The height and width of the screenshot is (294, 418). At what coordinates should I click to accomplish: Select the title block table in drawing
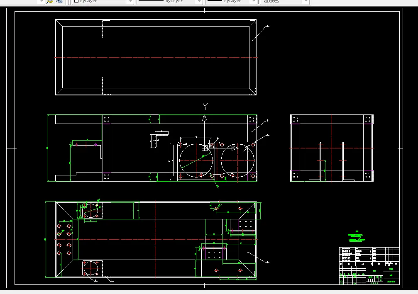point(369,266)
